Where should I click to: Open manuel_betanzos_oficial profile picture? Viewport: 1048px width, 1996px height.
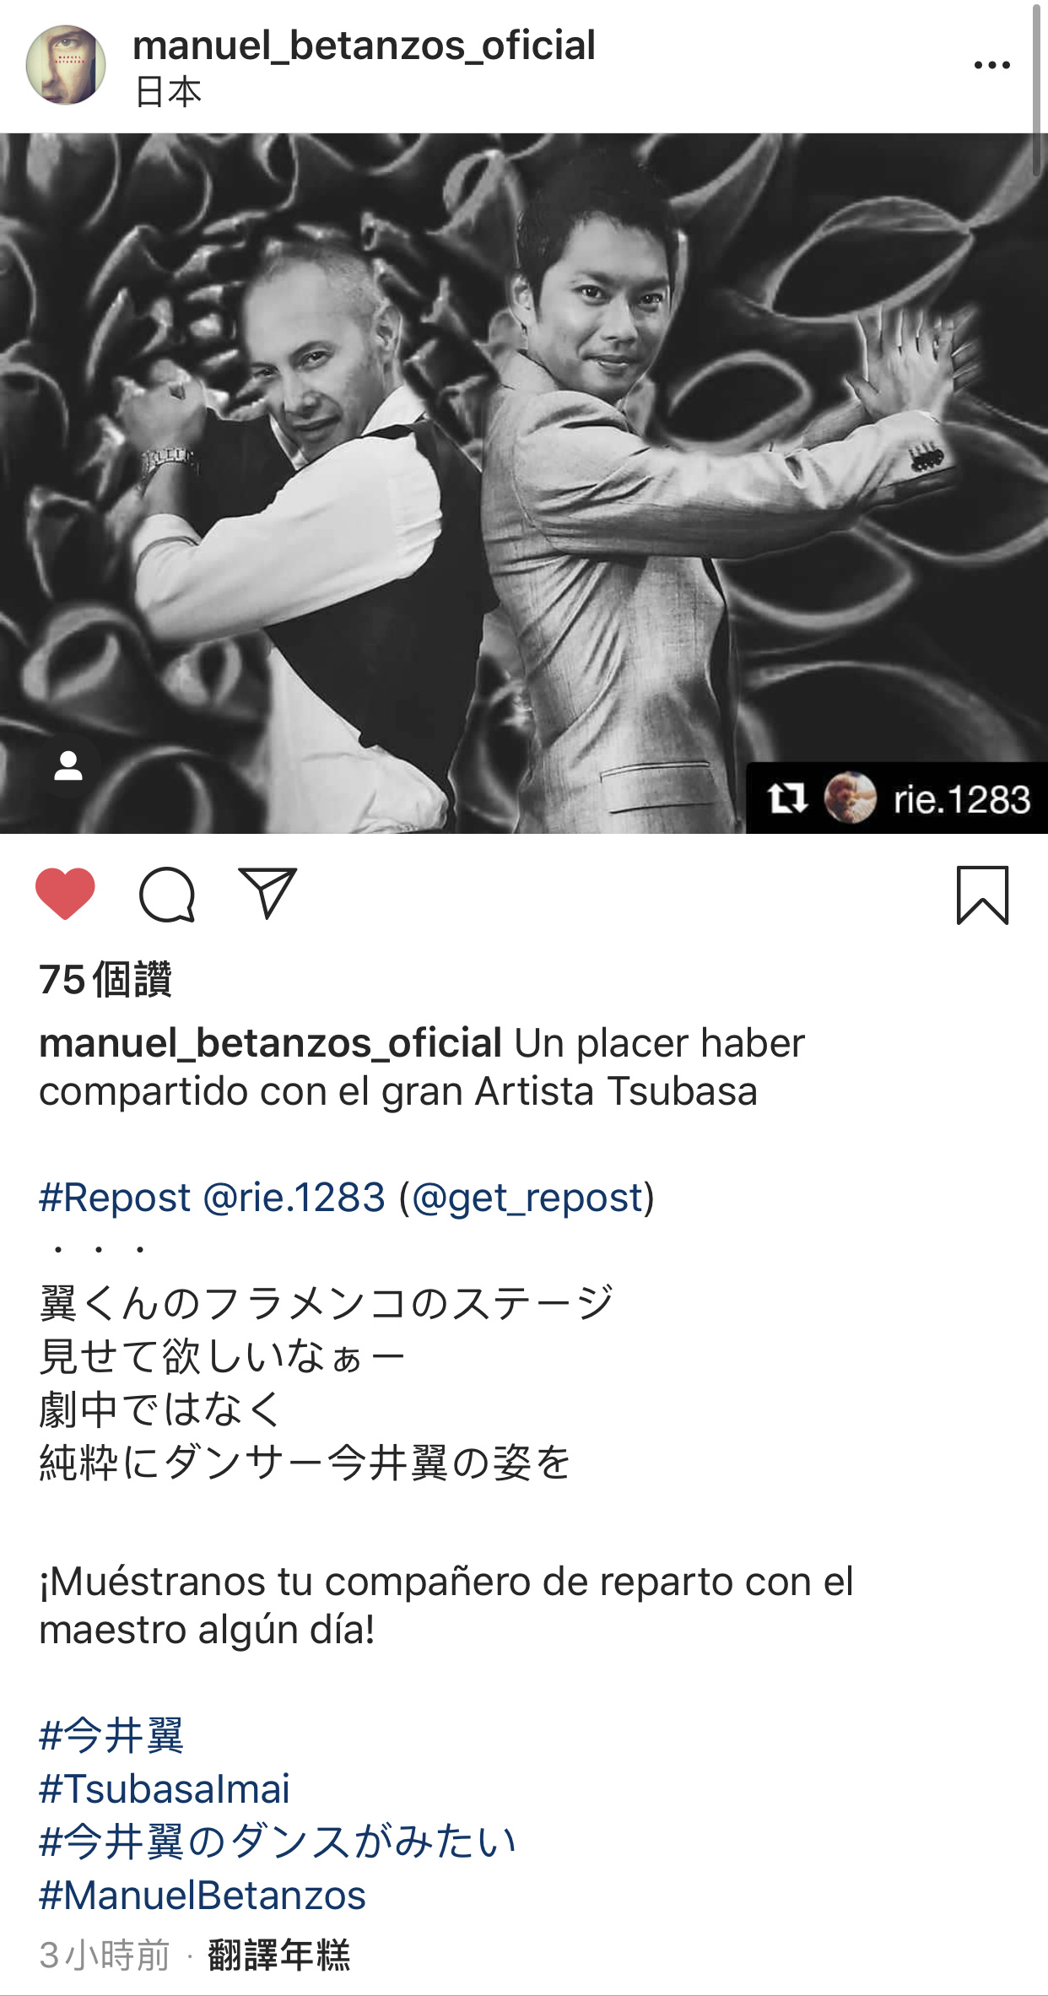pyautogui.click(x=66, y=65)
